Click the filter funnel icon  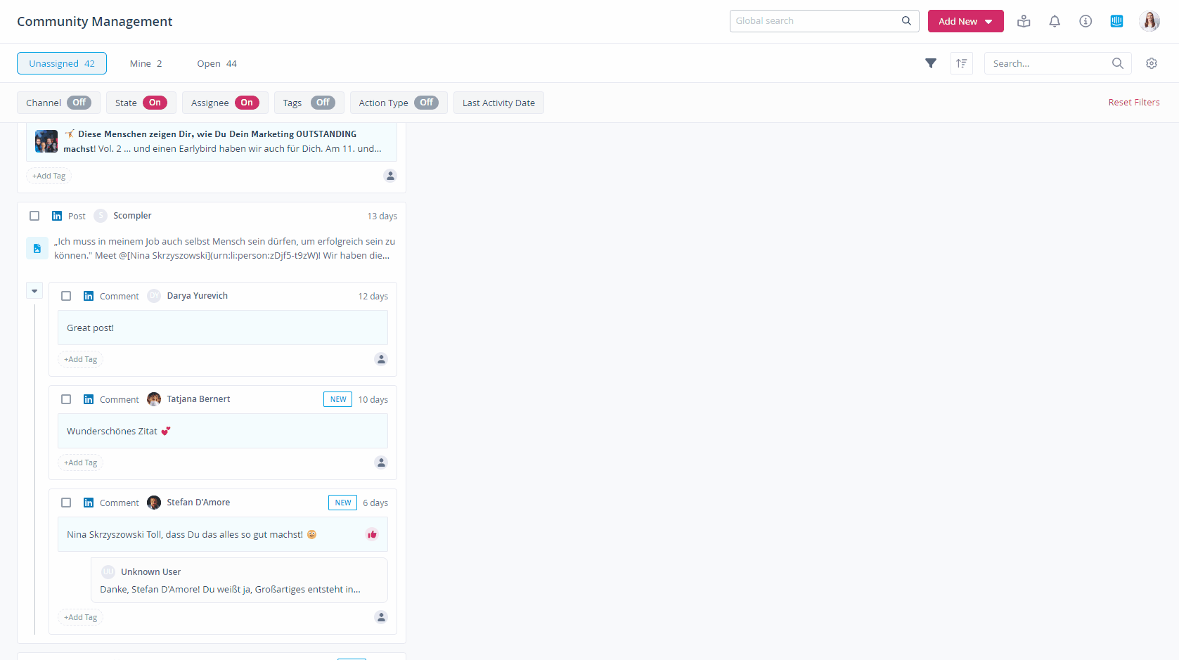pos(931,63)
